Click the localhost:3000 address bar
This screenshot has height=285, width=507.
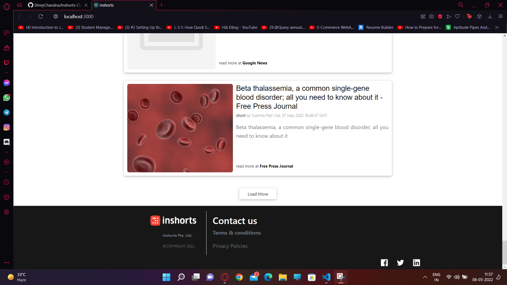click(78, 16)
